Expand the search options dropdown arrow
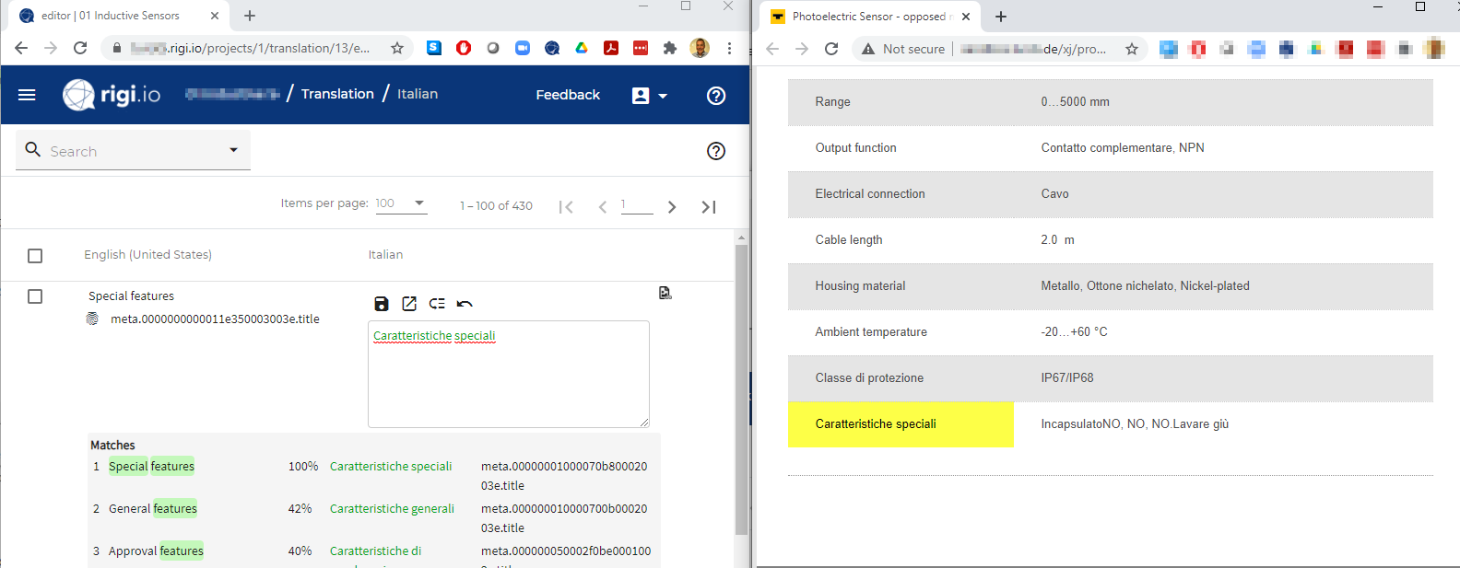Screen dimensions: 1460x568 tap(233, 150)
